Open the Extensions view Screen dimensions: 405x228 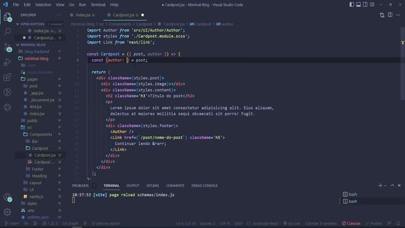pos(7,77)
